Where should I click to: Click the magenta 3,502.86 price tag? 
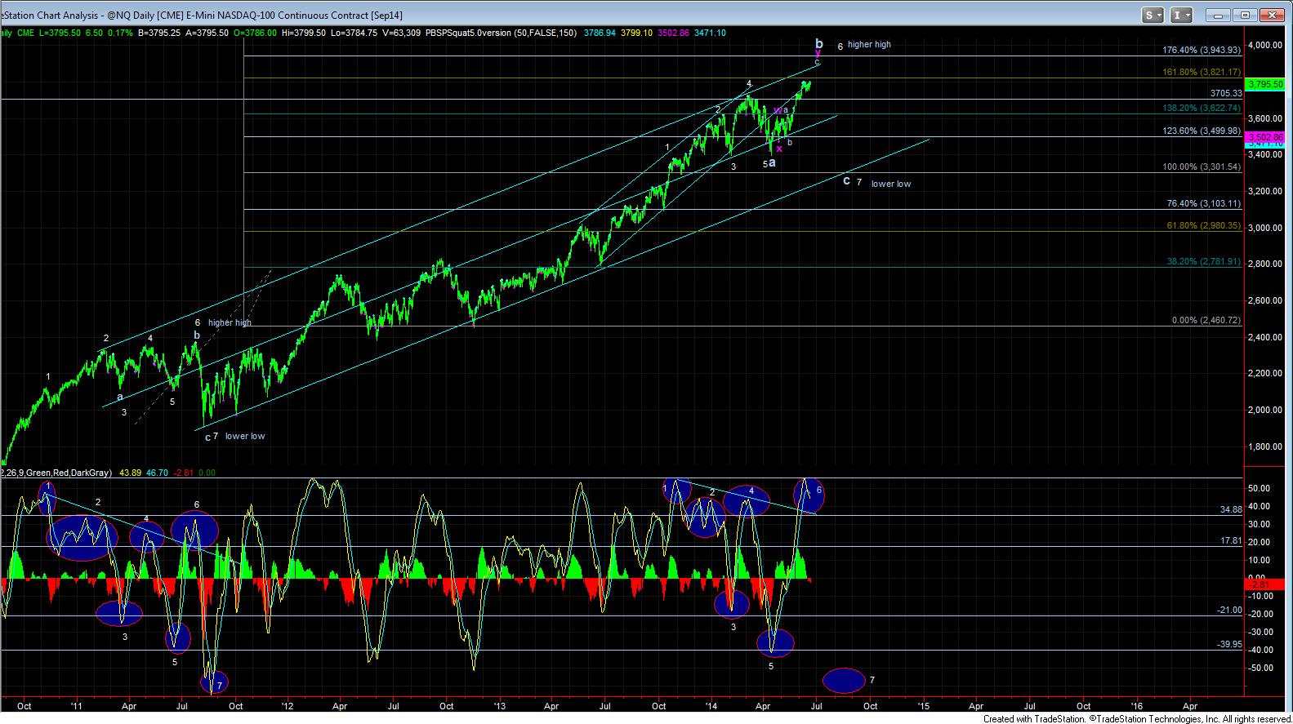pyautogui.click(x=1263, y=137)
